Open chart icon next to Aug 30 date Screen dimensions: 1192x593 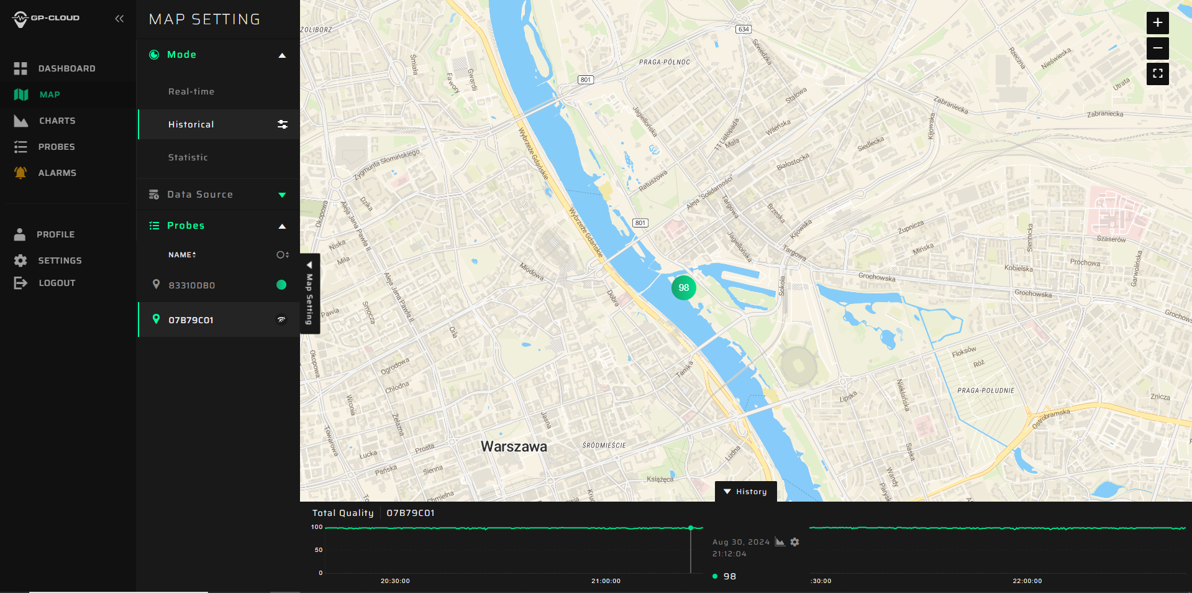[780, 542]
